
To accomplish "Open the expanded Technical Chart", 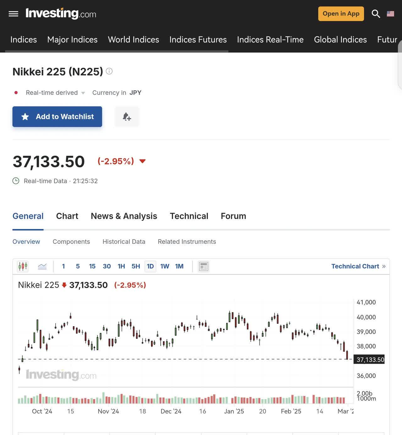I will (355, 266).
